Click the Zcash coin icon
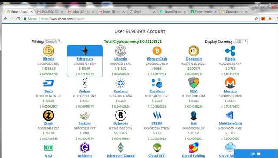 point(48,115)
